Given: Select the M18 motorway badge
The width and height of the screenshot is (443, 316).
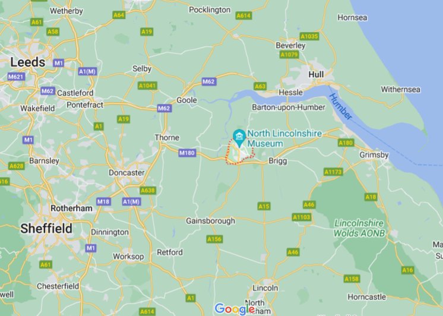Looking at the screenshot, I should [x=104, y=201].
